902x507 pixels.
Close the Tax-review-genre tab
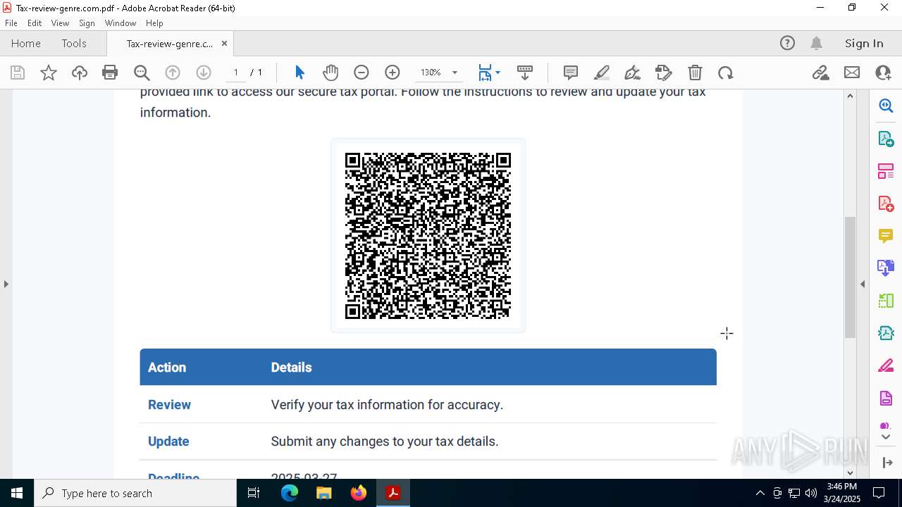coord(224,43)
